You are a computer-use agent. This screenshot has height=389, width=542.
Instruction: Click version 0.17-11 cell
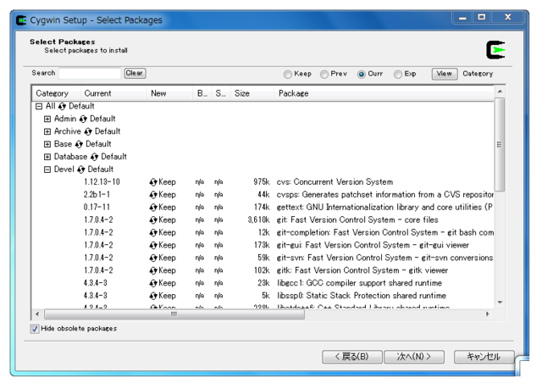pos(97,208)
